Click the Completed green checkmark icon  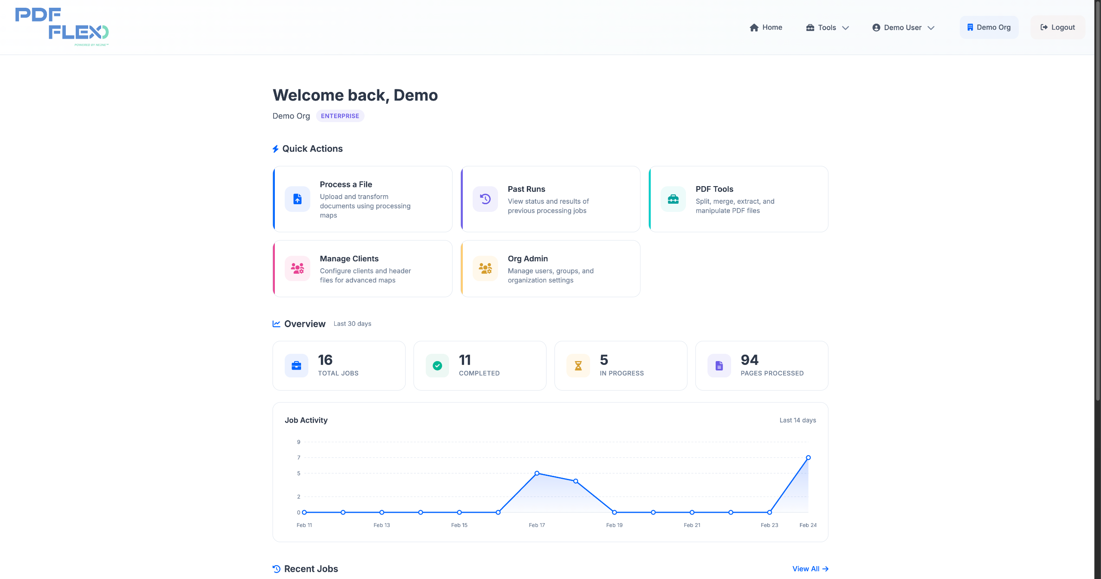pyautogui.click(x=437, y=366)
